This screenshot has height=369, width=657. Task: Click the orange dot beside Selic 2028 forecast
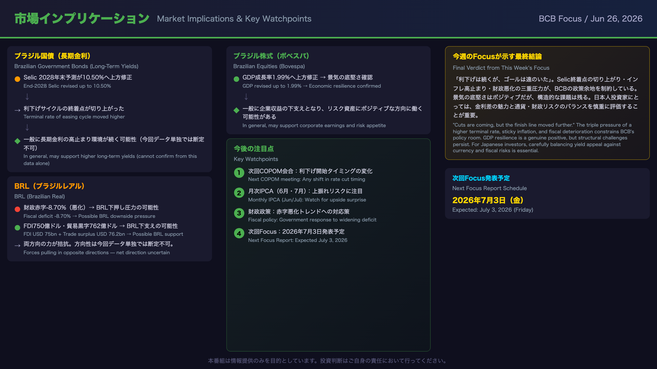pyautogui.click(x=17, y=79)
